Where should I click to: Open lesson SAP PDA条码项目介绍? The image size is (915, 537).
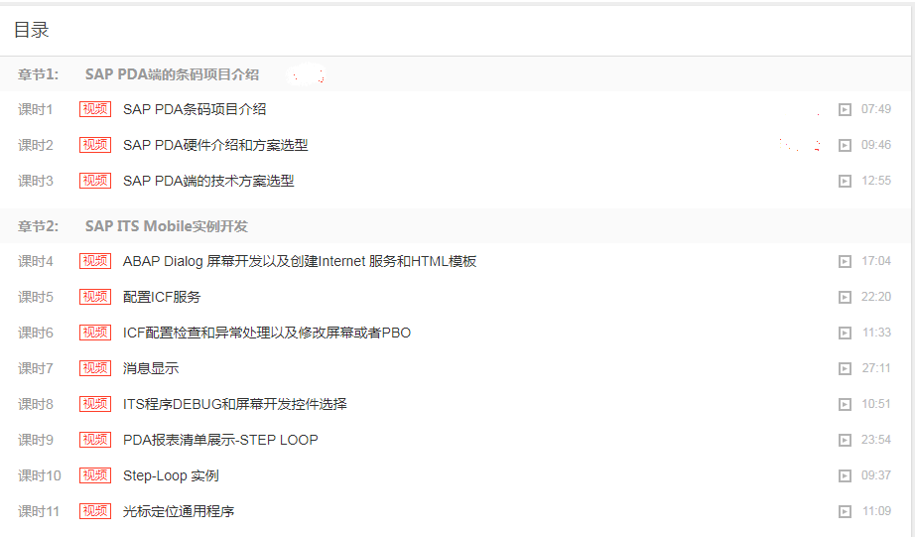tap(195, 109)
